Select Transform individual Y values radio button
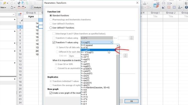This screenshot has height=105, width=188. coord(51,81)
